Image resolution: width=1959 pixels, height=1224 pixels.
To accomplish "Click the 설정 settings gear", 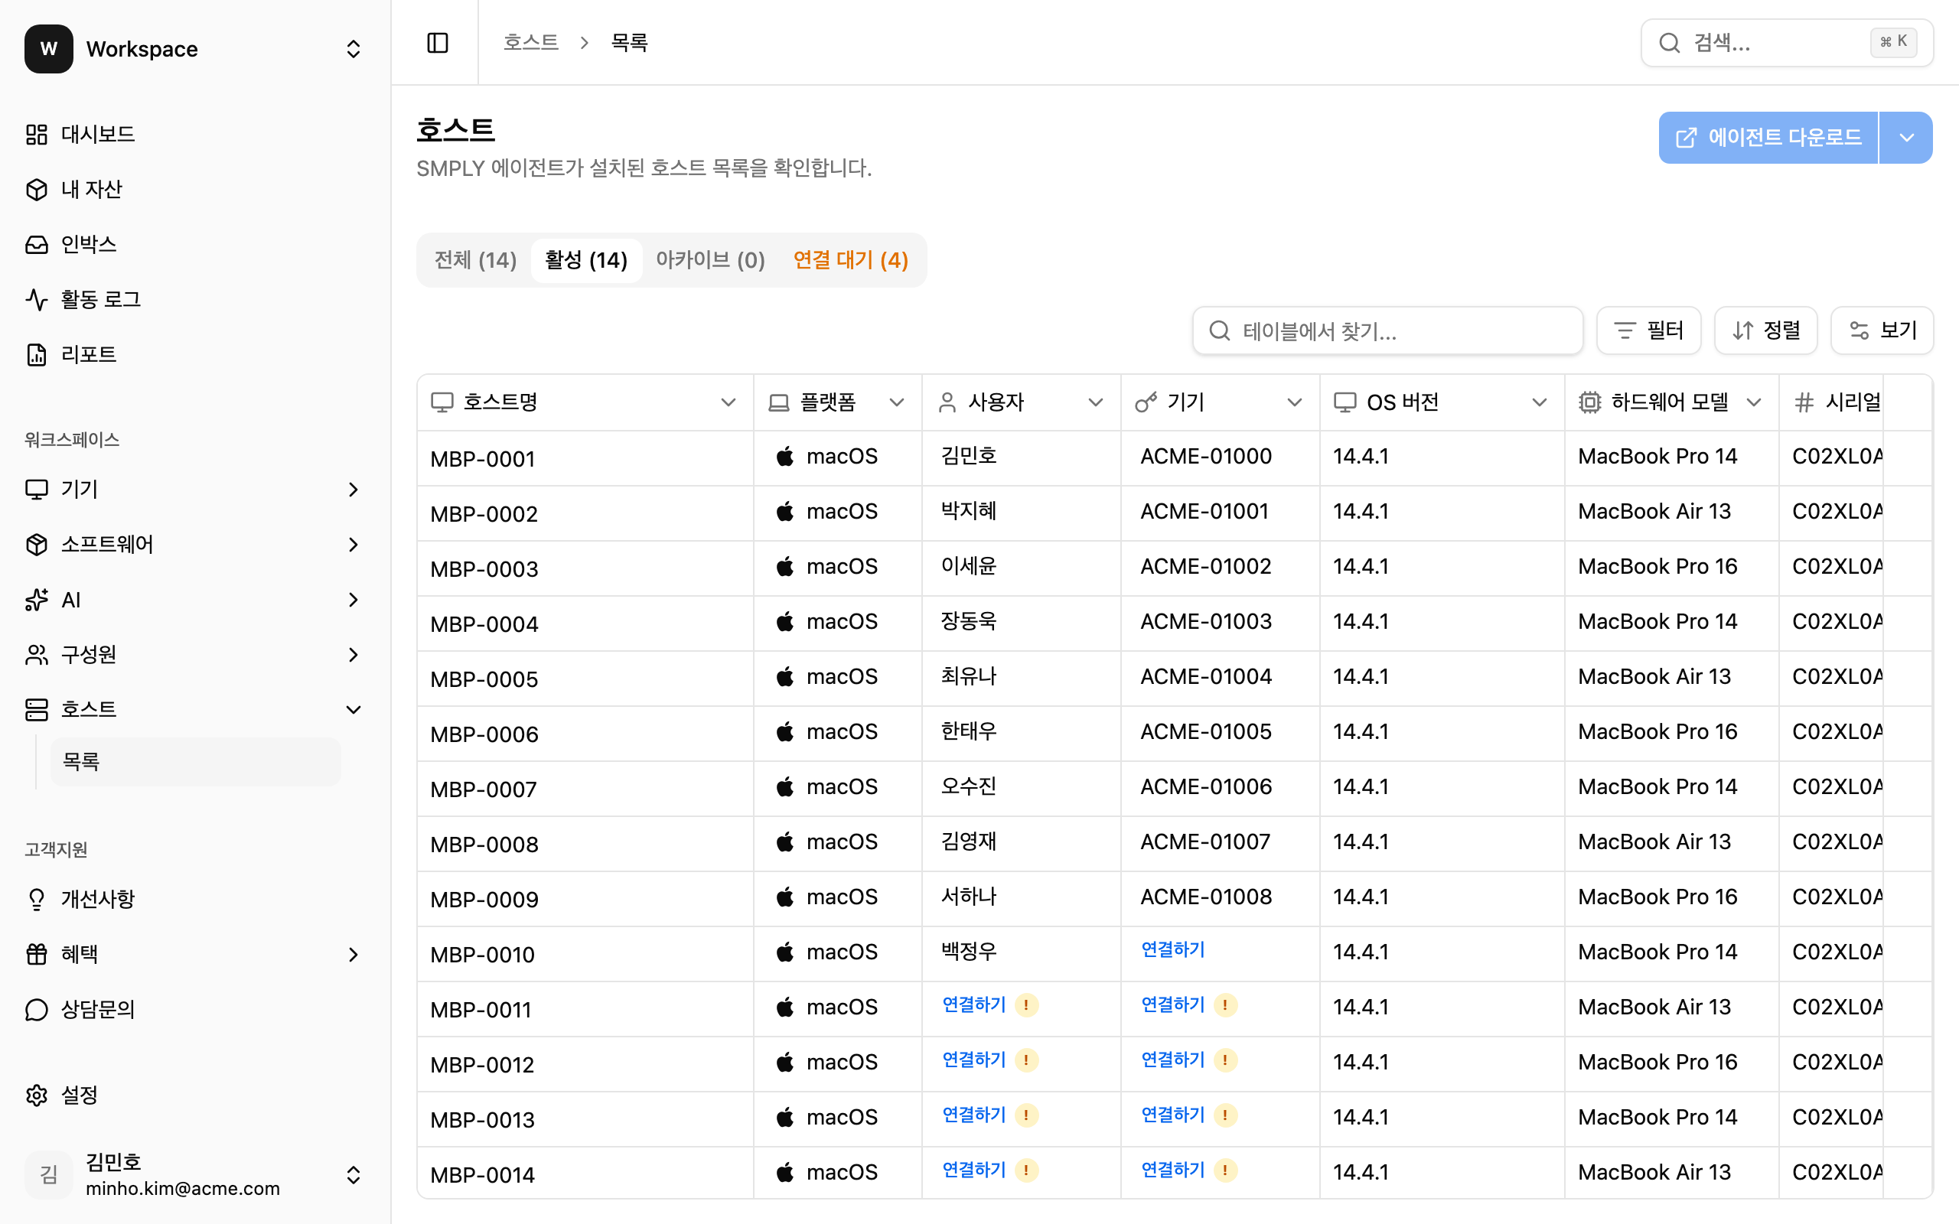I will pyautogui.click(x=37, y=1095).
